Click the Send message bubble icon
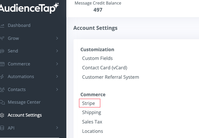This screenshot has height=138, width=199. click(2, 51)
